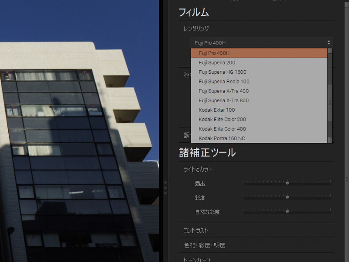Select Fuji Superia X-Tra 400
Screen dimensions: 349x262
[x=259, y=91]
